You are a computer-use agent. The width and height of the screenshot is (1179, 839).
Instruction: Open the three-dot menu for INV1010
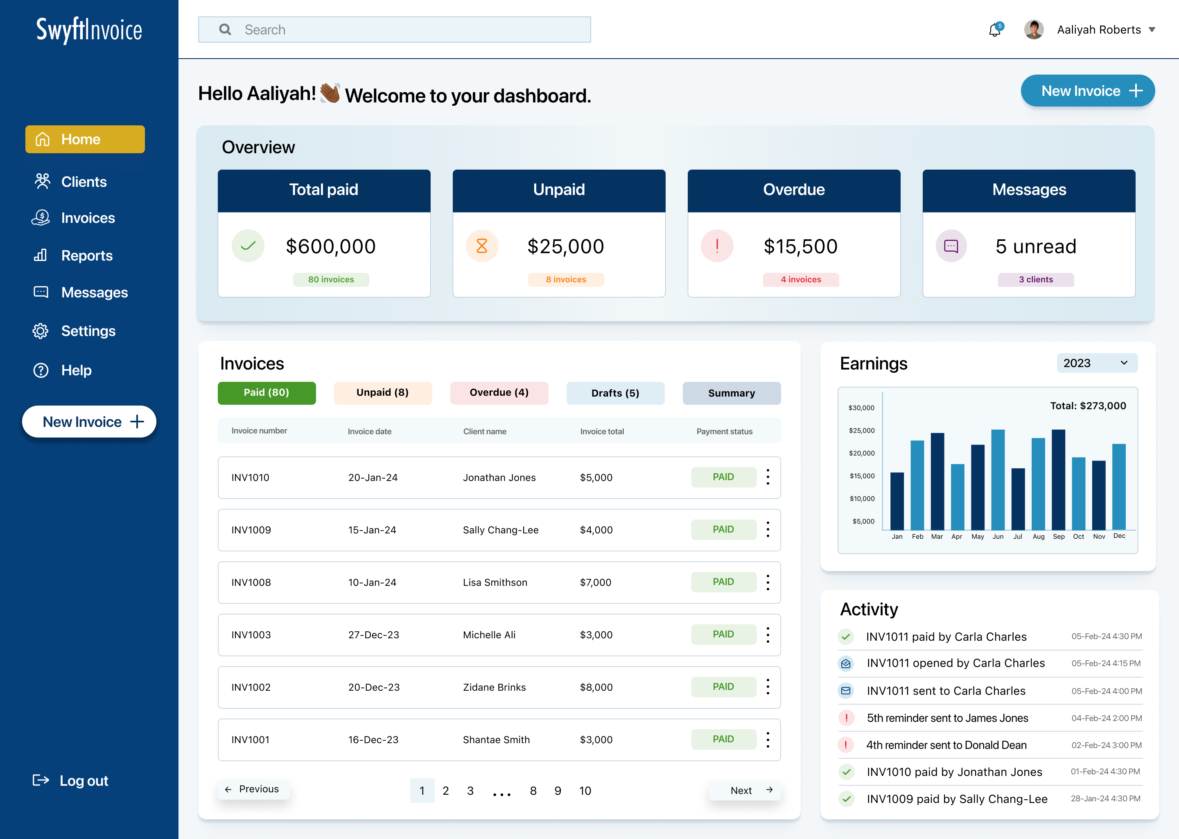pyautogui.click(x=768, y=477)
